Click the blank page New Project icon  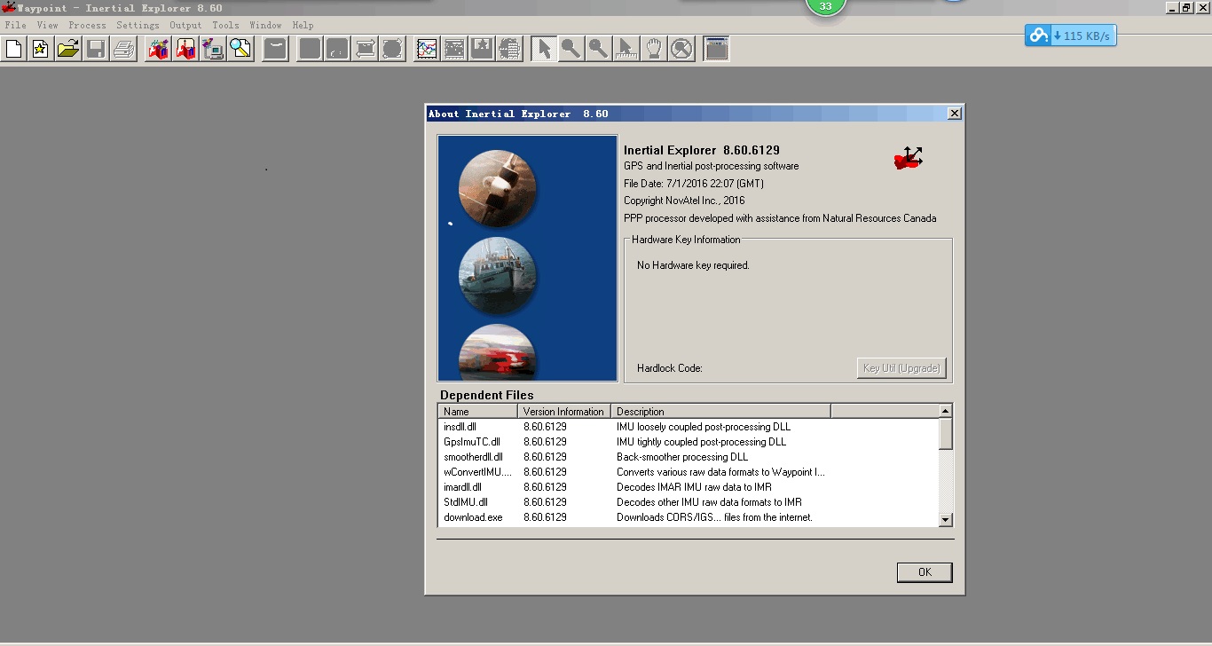pos(13,49)
